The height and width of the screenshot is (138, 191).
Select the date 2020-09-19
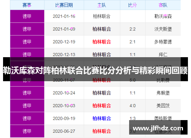click(64, 119)
